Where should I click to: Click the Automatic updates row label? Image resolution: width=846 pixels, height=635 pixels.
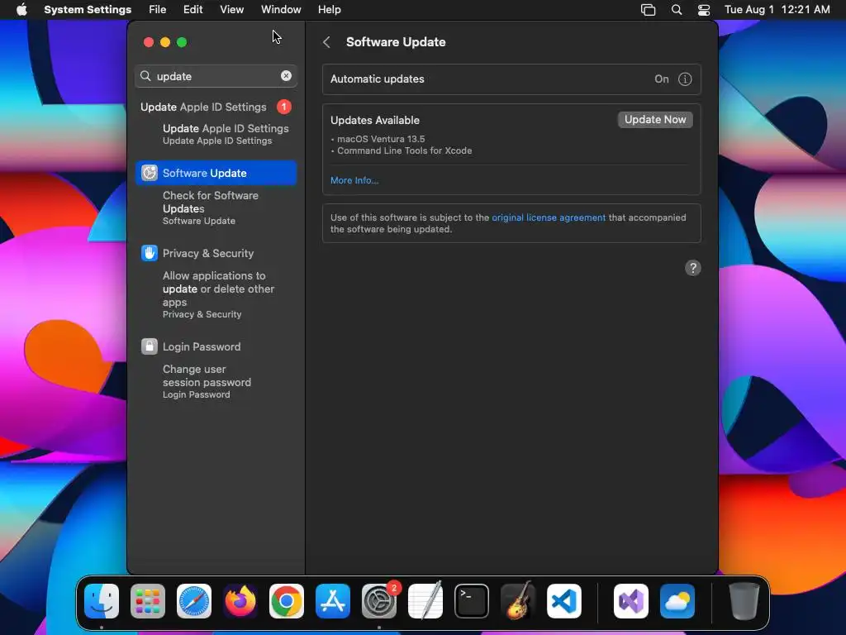point(377,79)
